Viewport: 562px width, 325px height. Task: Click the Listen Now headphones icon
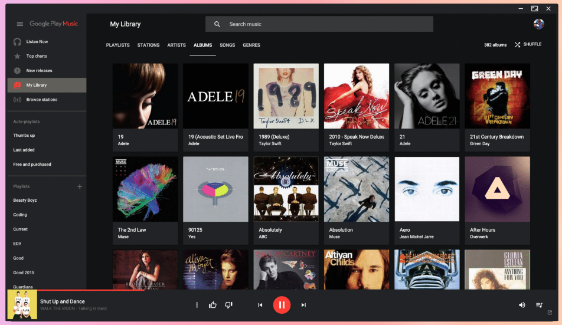coord(17,42)
